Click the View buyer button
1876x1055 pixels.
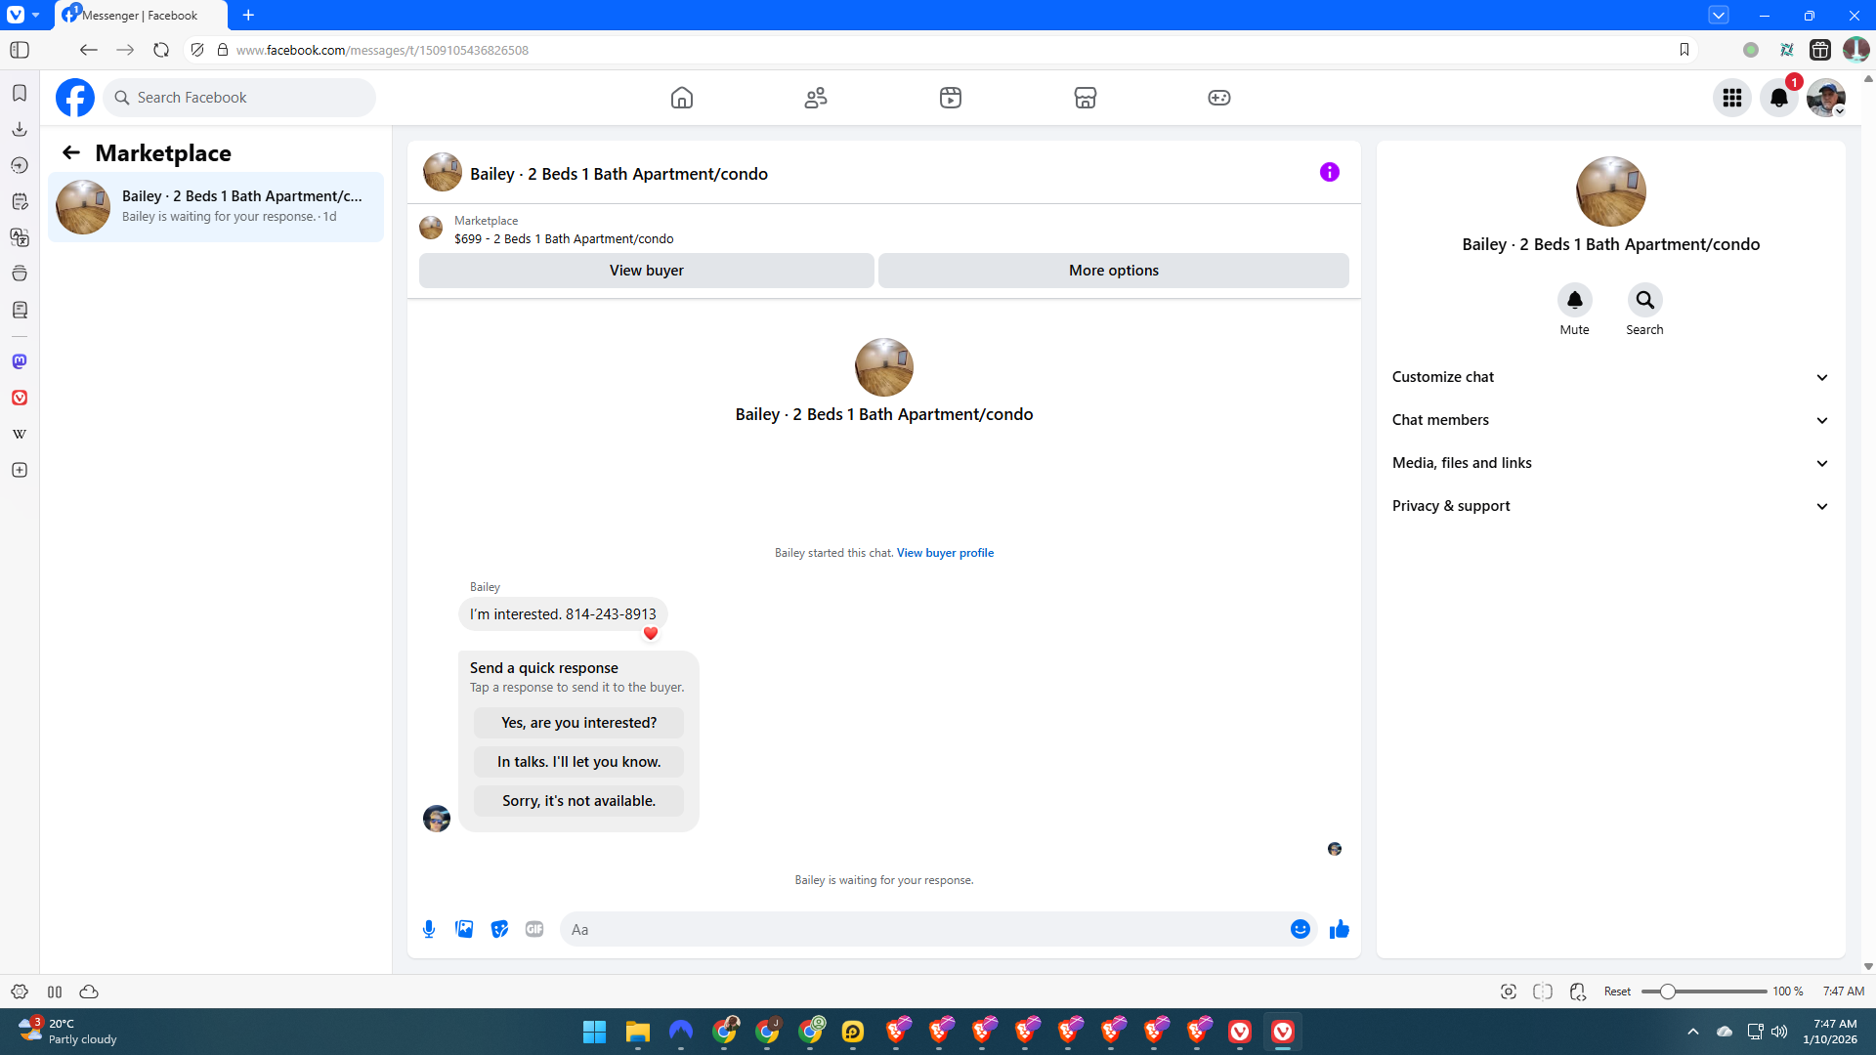coord(646,271)
